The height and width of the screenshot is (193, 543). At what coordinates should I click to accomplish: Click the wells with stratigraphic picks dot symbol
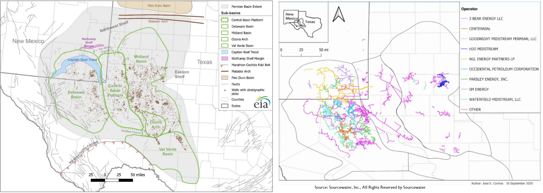tap(225, 90)
